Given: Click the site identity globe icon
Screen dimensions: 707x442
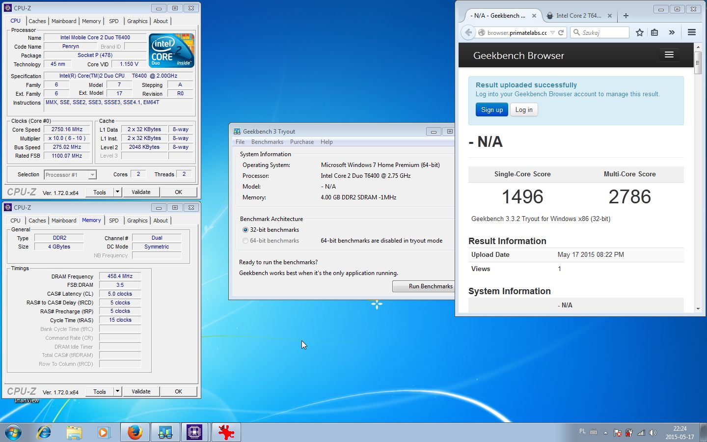Looking at the screenshot, I should pos(482,32).
